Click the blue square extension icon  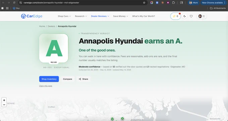[x=157, y=3]
